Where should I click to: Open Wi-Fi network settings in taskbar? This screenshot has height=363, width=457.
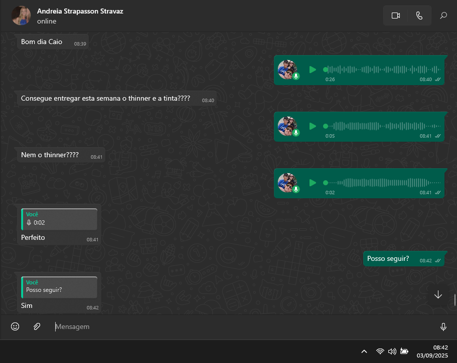click(380, 351)
